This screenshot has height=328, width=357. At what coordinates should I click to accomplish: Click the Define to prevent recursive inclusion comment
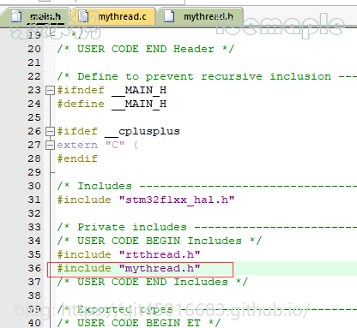pyautogui.click(x=207, y=76)
